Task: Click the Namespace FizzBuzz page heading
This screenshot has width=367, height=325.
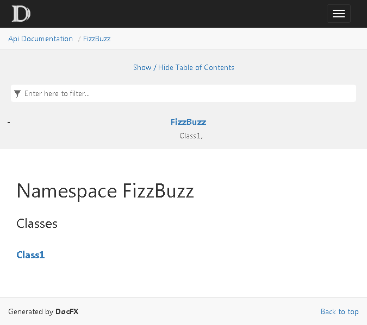Action: click(x=105, y=191)
